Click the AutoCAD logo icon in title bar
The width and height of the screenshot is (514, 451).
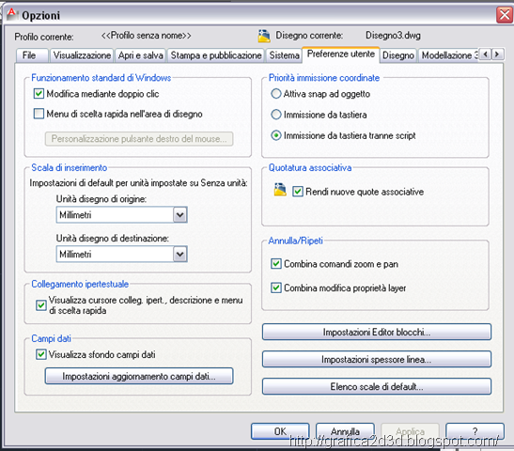pyautogui.click(x=12, y=14)
